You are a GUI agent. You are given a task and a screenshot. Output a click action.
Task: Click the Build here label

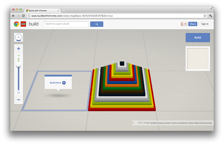click(55, 83)
